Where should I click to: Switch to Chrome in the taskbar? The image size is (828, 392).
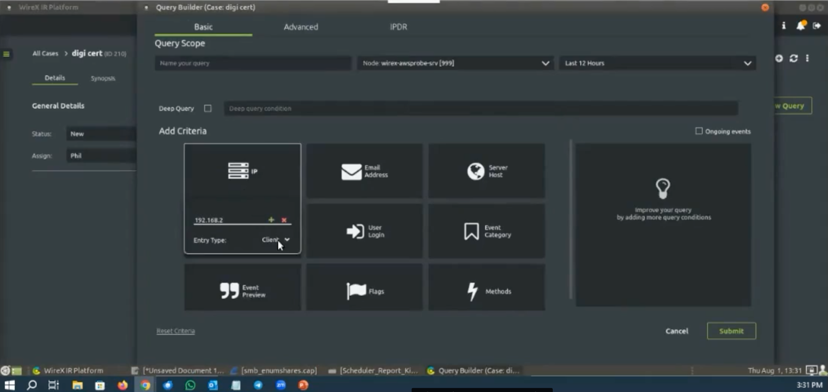point(145,385)
